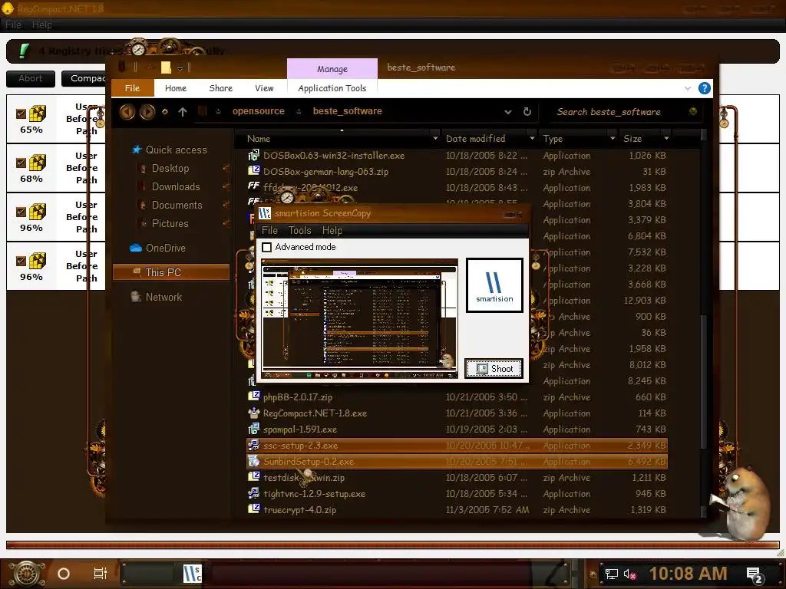
Task: Open the Help menu in RegCompact.NET
Action: (41, 25)
